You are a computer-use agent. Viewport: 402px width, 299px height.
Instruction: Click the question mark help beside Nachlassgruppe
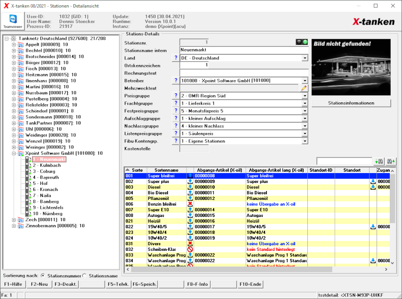point(176,126)
